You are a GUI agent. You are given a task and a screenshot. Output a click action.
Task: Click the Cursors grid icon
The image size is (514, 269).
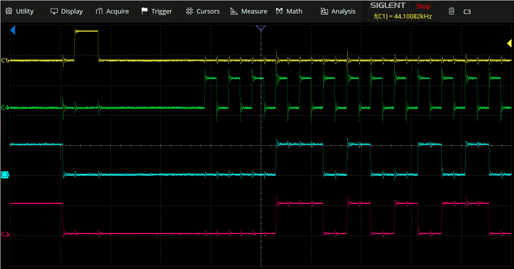click(x=189, y=11)
